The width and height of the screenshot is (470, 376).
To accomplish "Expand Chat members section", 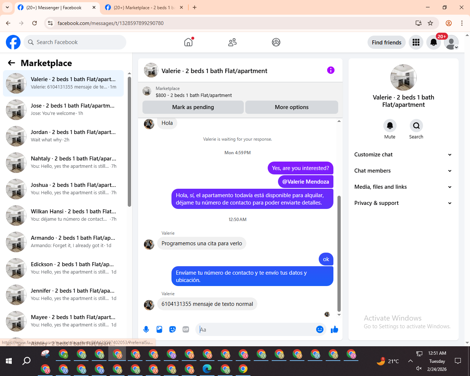I will 403,171.
